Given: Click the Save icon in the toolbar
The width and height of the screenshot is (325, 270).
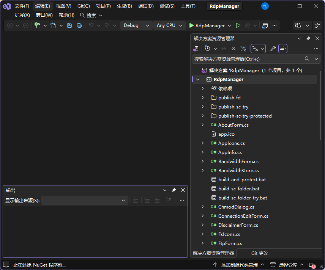Looking at the screenshot, I should click(69, 25).
